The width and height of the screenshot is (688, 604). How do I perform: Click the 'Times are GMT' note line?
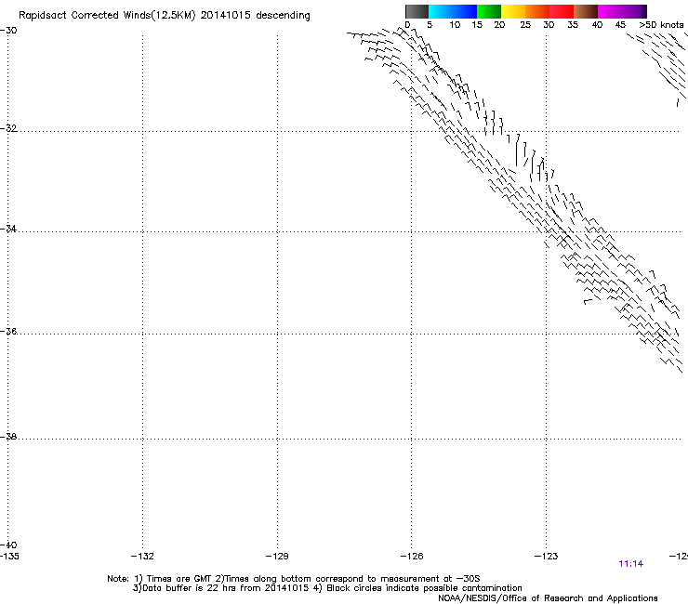tap(294, 579)
